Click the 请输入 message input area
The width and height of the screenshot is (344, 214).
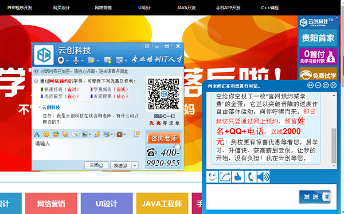pyautogui.click(x=88, y=150)
